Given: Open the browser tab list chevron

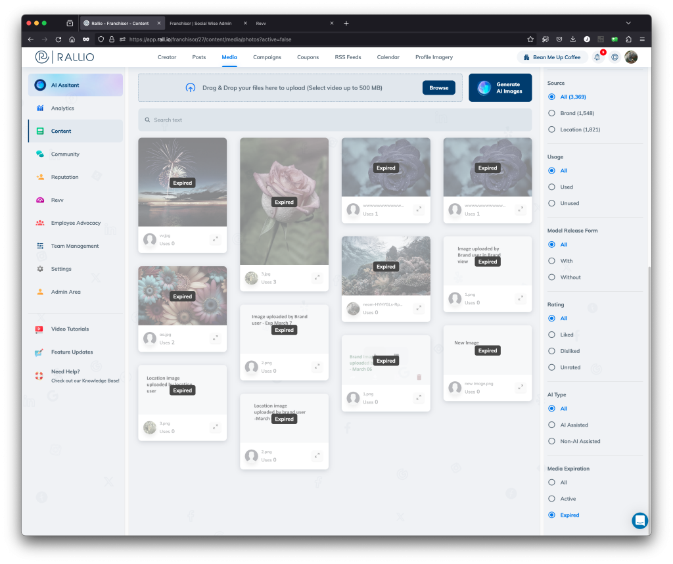Looking at the screenshot, I should coord(628,24).
